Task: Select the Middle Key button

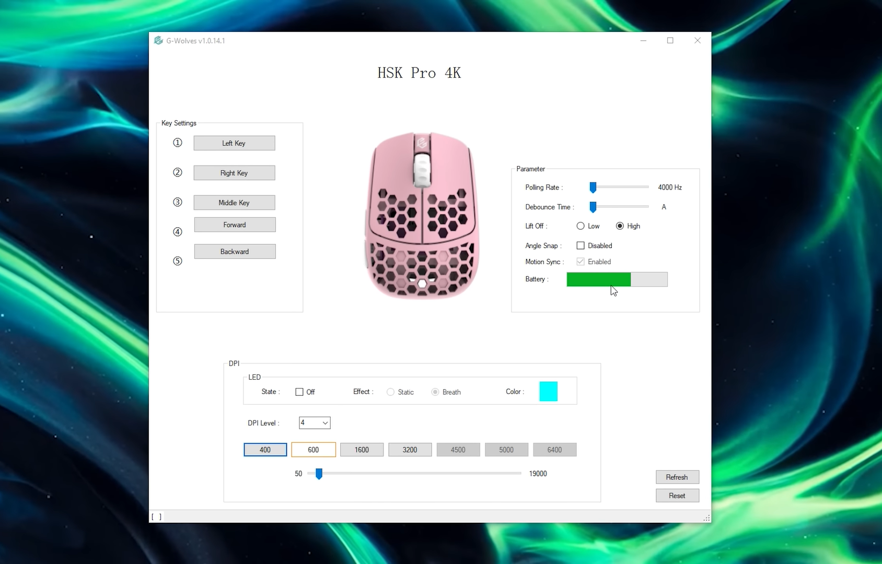Action: pos(234,203)
